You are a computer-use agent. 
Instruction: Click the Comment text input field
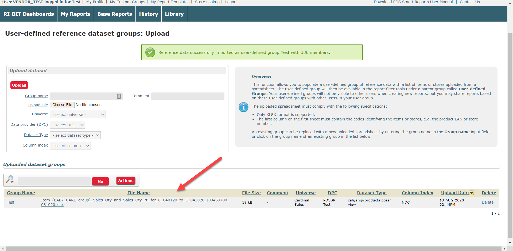click(x=188, y=96)
